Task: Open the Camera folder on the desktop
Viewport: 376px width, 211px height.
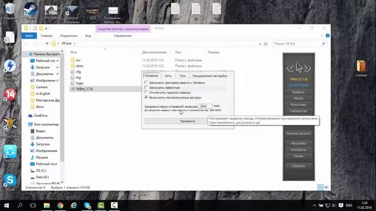Action: click(361, 69)
